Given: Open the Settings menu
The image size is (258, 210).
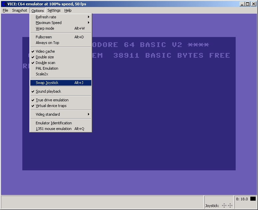Looking at the screenshot, I should (x=54, y=10).
